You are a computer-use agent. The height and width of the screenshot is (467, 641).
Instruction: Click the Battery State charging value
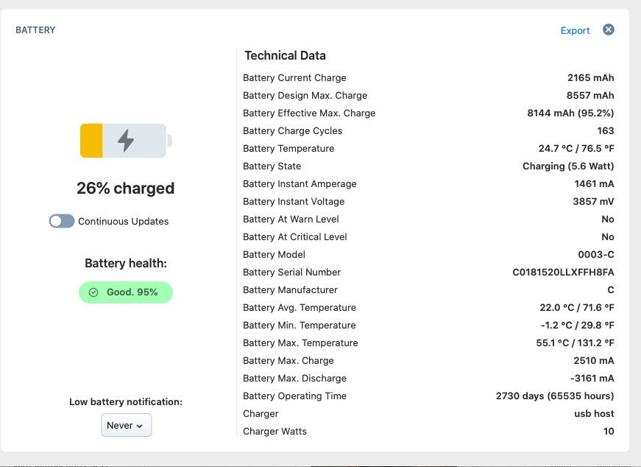click(x=568, y=166)
